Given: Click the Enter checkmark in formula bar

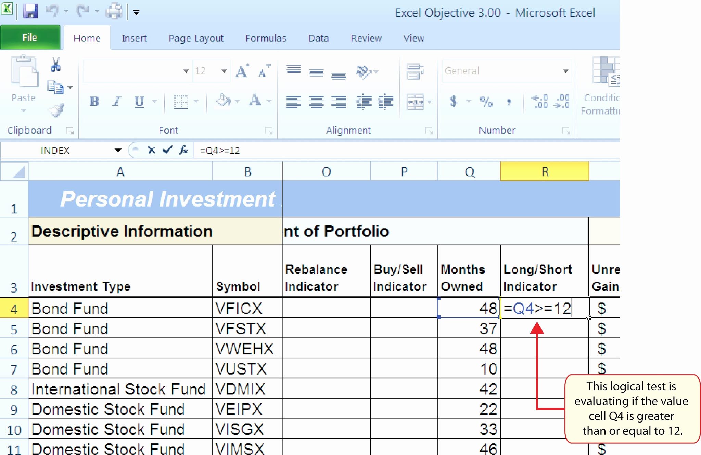Looking at the screenshot, I should tap(167, 150).
